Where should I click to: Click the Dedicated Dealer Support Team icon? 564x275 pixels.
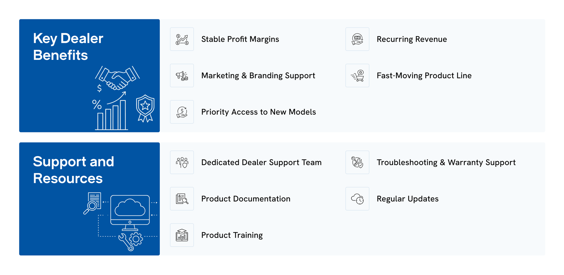182,163
